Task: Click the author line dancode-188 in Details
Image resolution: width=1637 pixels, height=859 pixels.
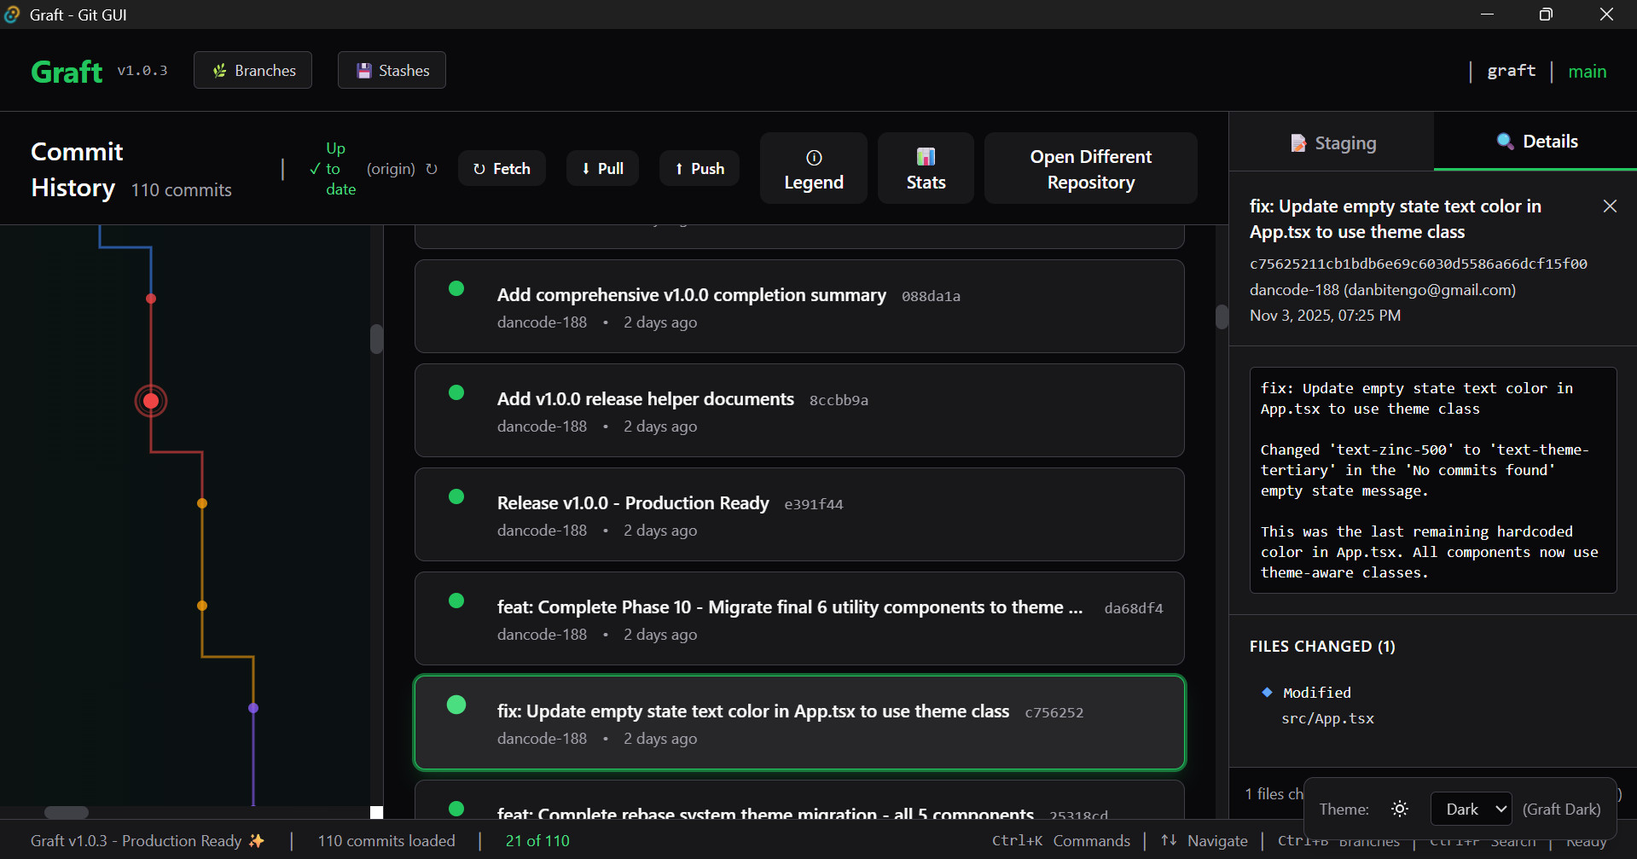Action: pos(1382,290)
